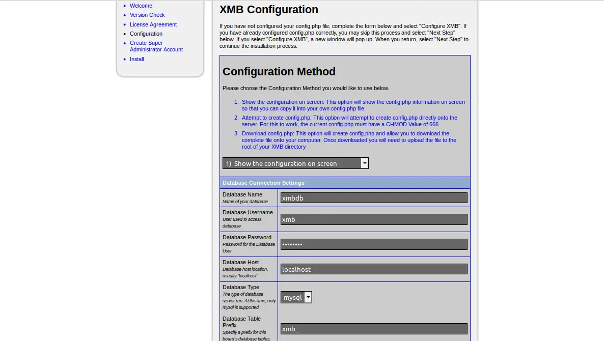Click the Database Password label
604x341 pixels.
[x=247, y=238]
